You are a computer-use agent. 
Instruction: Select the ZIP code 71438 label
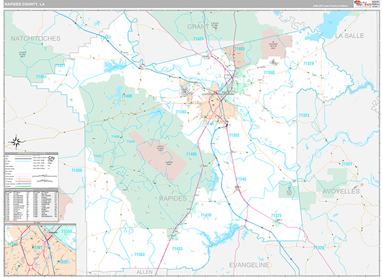(76, 170)
